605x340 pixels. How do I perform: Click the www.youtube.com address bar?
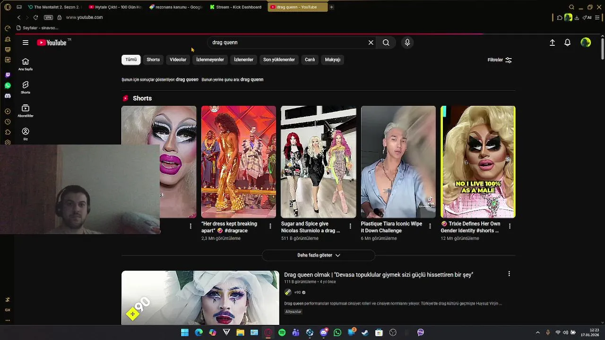coord(84,17)
